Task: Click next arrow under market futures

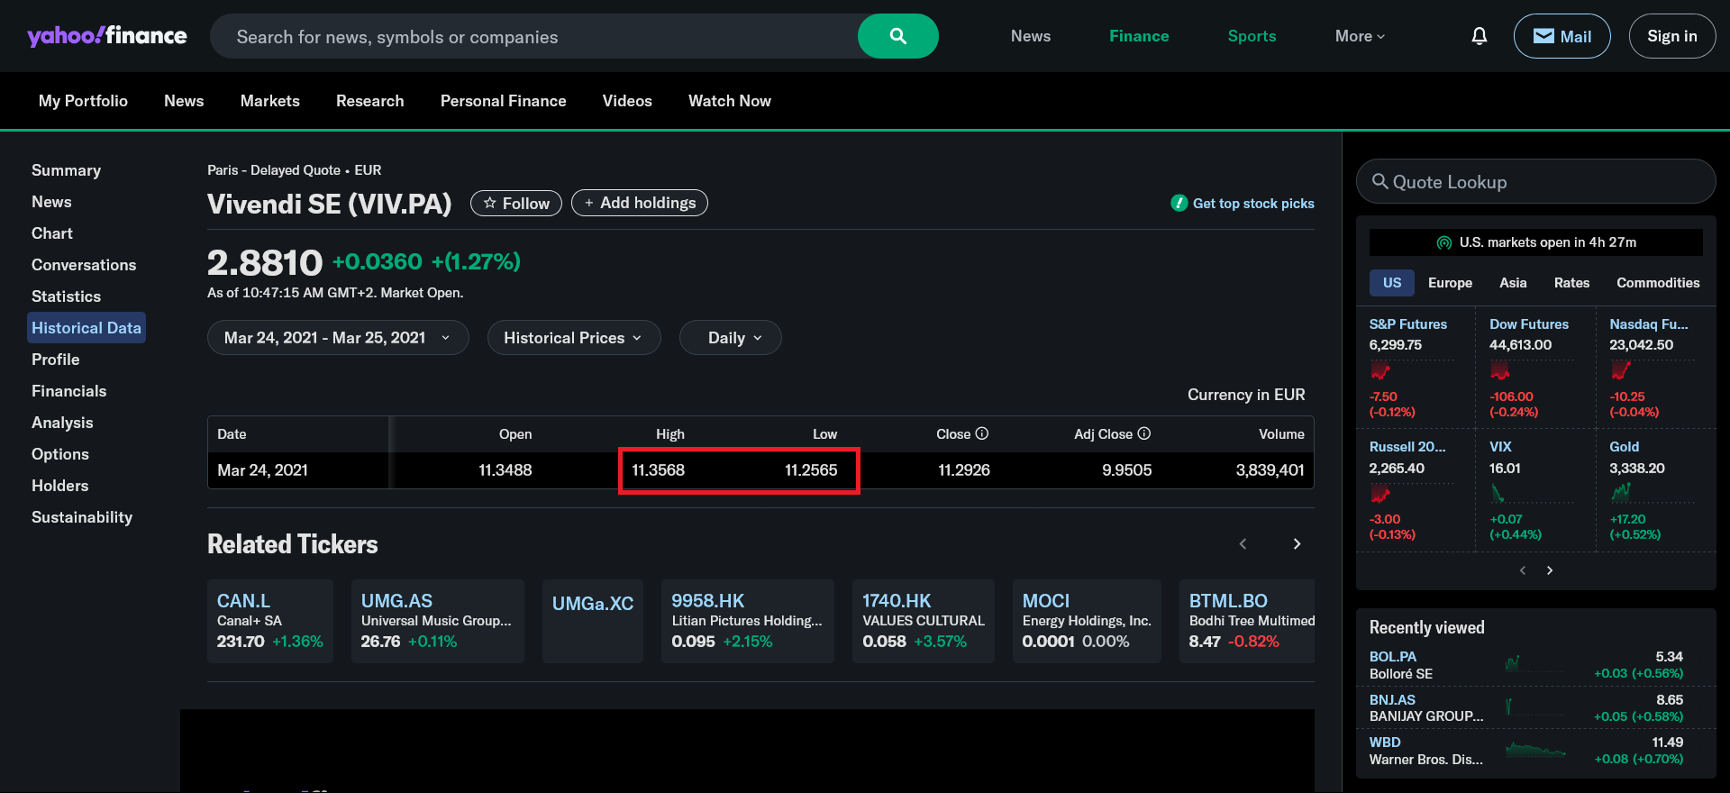Action: click(x=1550, y=570)
